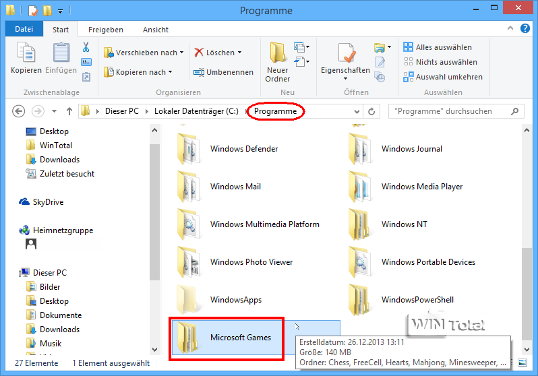
Task: Click the paste shortcut icon in Zwischenablage
Action: (86, 77)
